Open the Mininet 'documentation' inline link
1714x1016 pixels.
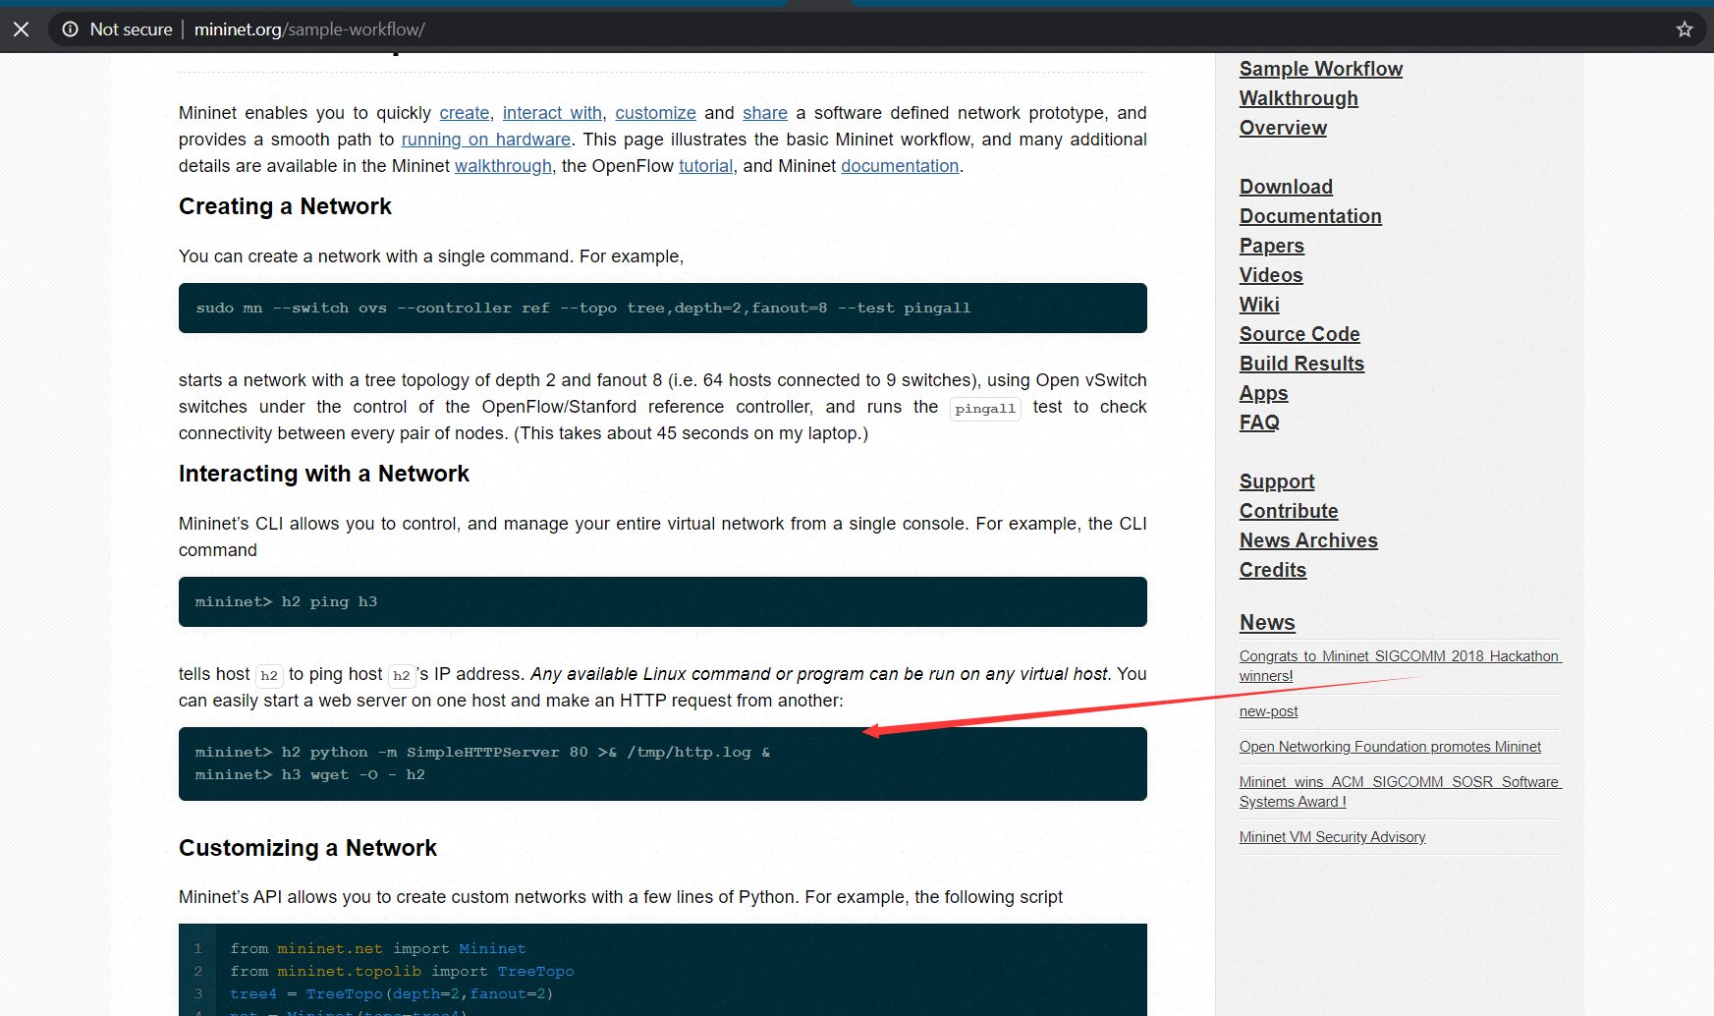point(900,166)
